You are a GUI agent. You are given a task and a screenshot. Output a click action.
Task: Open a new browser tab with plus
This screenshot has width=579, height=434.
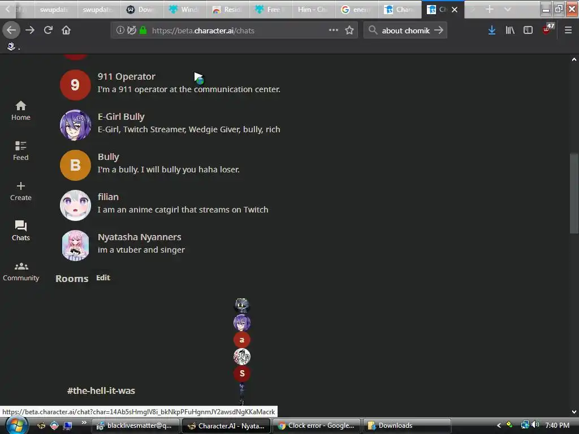coord(490,9)
